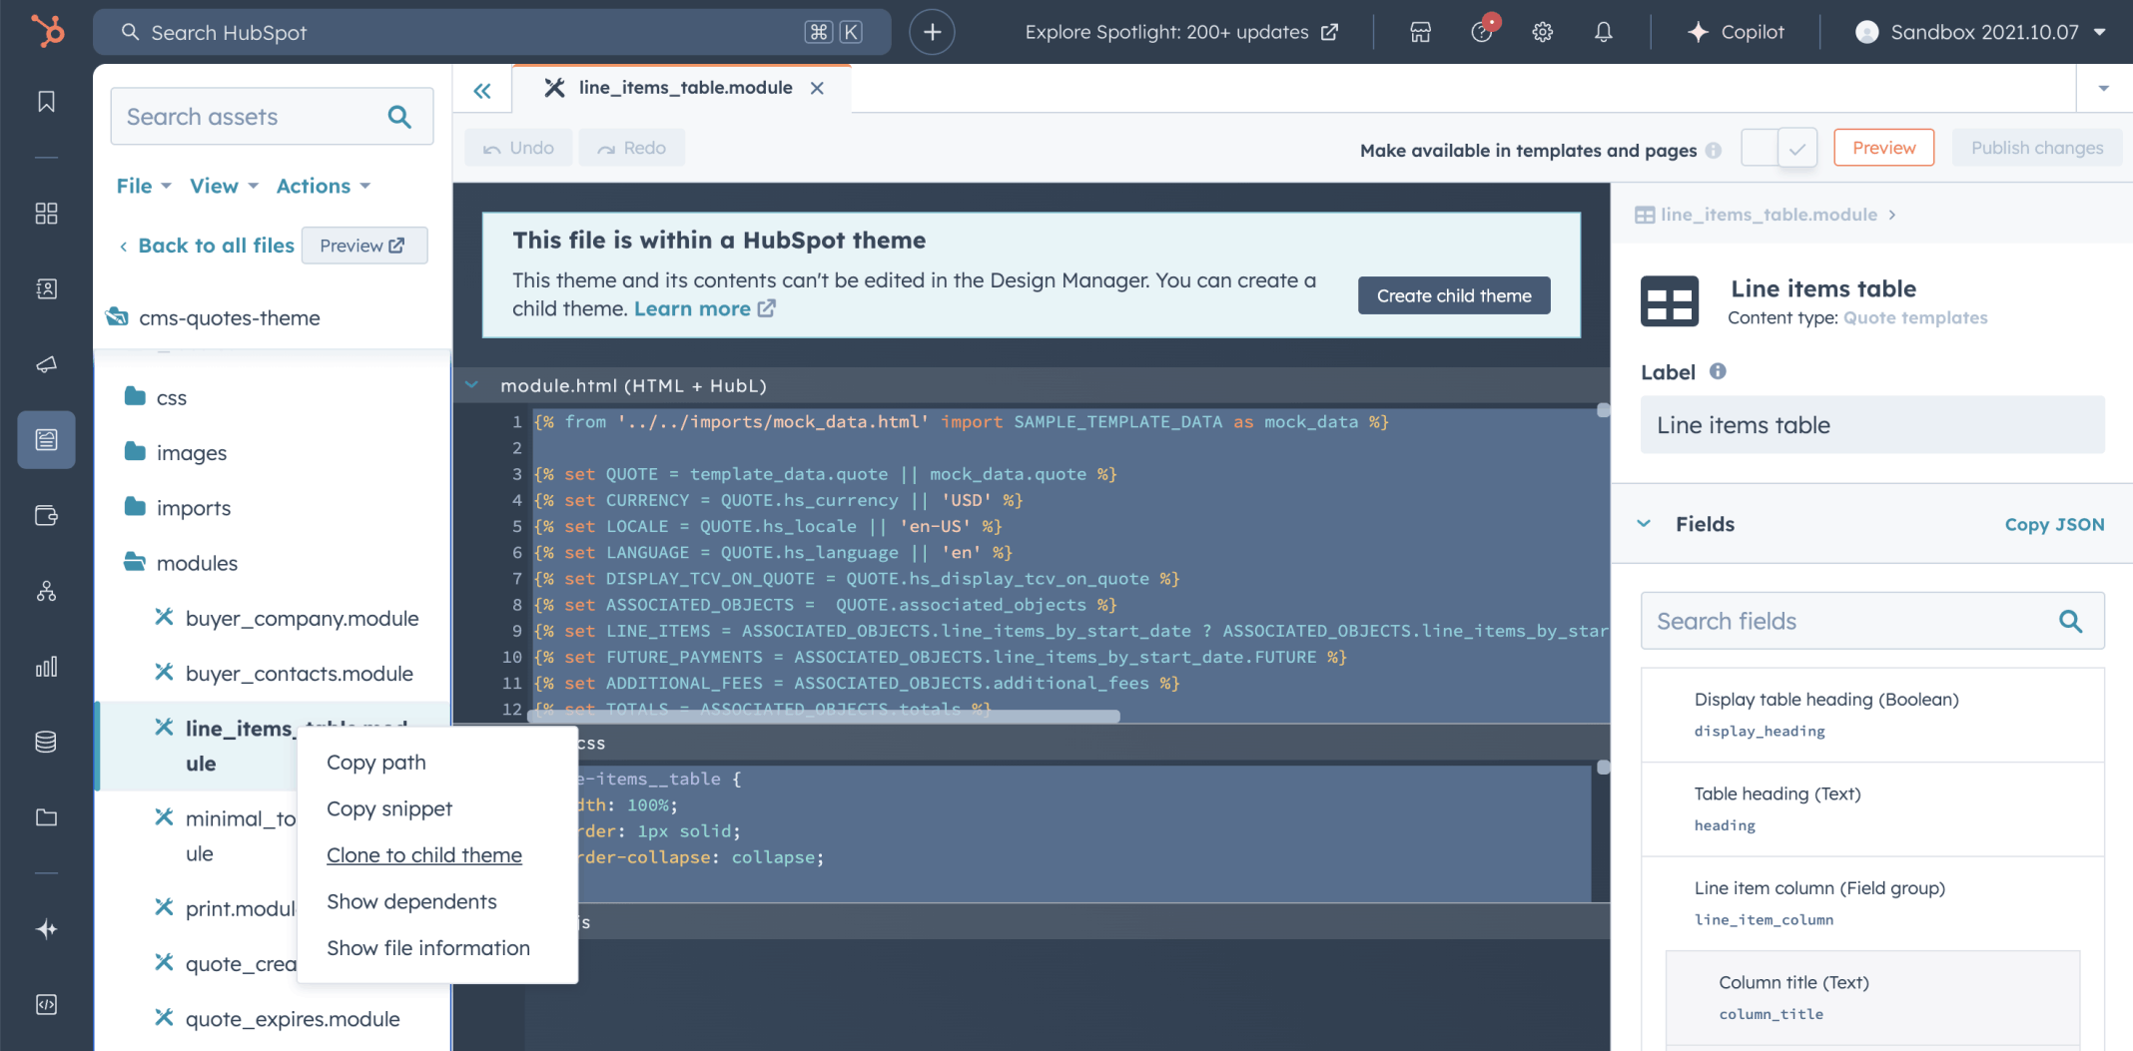Open the Commerce wallet icon in sidebar
Image resolution: width=2133 pixels, height=1051 pixels.
[x=46, y=515]
